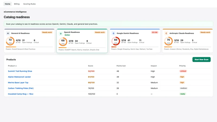Viewport: 217px width, 122px height.
Task: Select the Anthropic Claude Readiness card title
Action: coord(181,33)
